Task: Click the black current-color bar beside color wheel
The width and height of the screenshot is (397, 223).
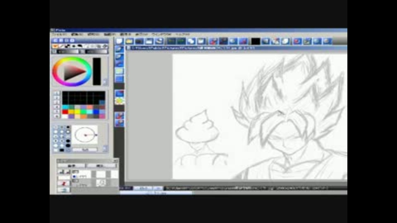Action: click(97, 71)
